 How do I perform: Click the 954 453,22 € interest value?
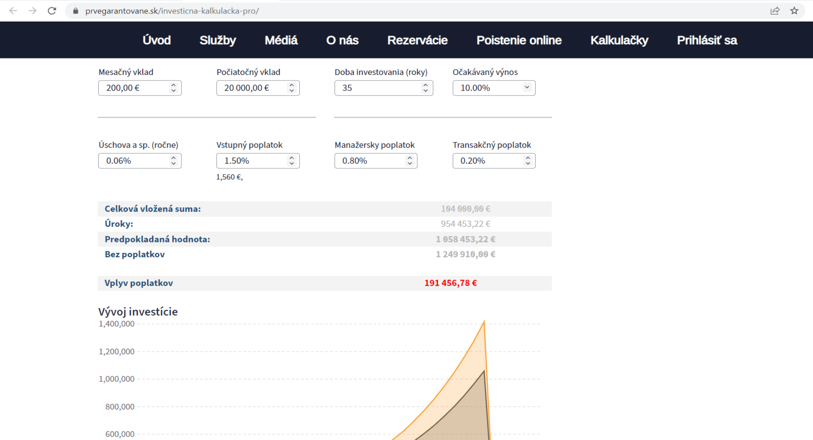(x=465, y=224)
